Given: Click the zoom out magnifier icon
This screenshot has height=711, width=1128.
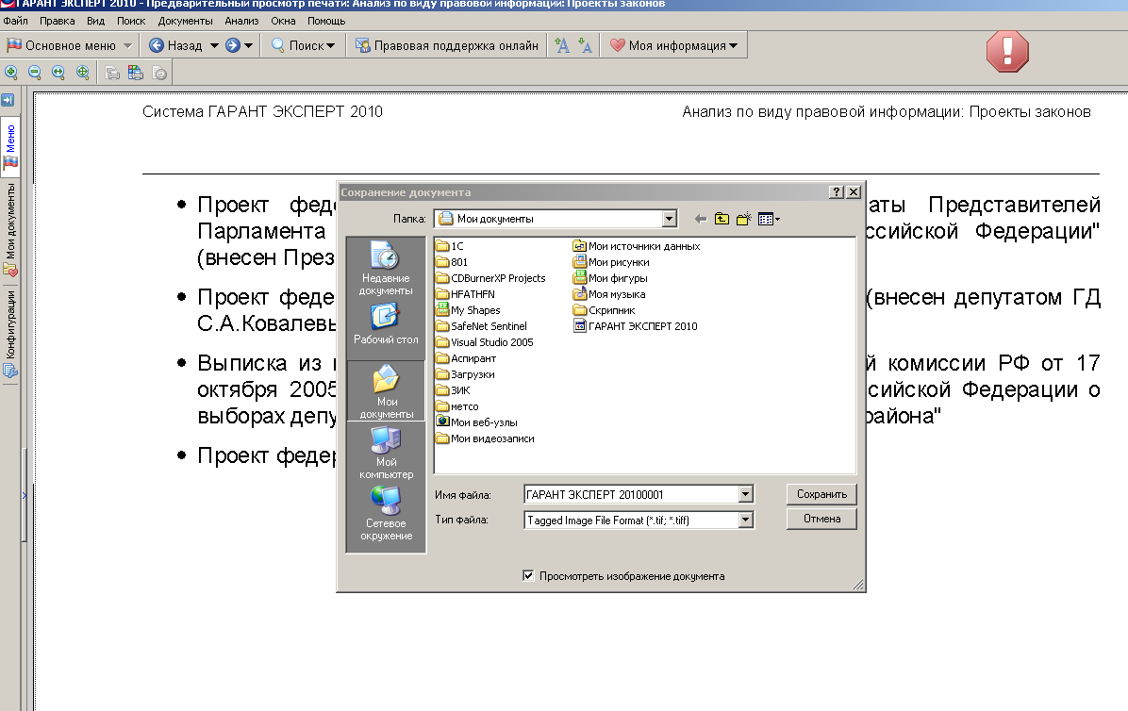Looking at the screenshot, I should point(35,72).
